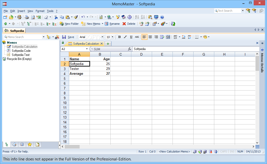The width and height of the screenshot is (267, 164).
Task: Click the Rename button
Action: tap(112, 24)
